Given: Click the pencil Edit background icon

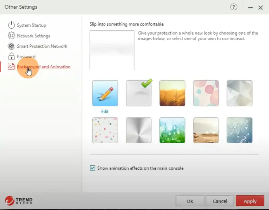Looking at the screenshot, I should click(x=105, y=93).
